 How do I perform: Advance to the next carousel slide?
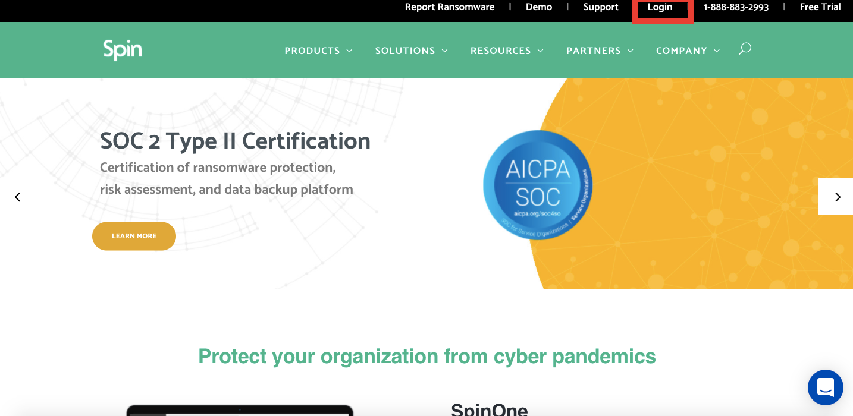pyautogui.click(x=837, y=197)
